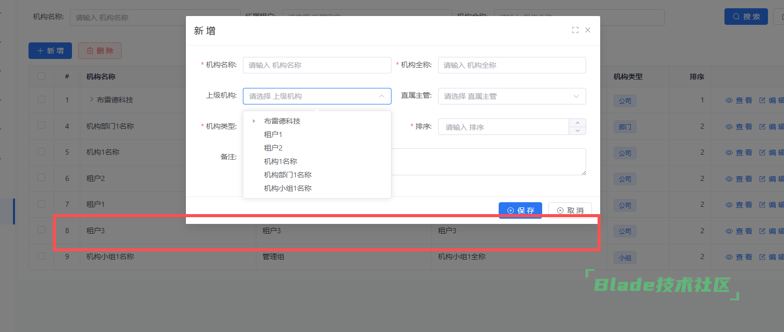Click the 编辑 pencil icon for row 7

click(762, 205)
